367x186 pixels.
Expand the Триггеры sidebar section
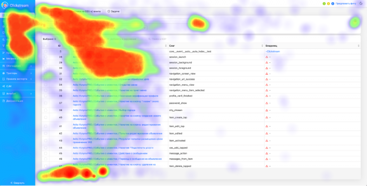pos(17,73)
